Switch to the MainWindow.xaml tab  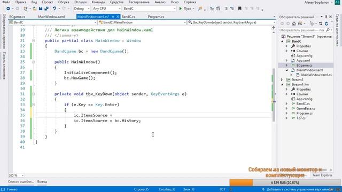(51, 17)
